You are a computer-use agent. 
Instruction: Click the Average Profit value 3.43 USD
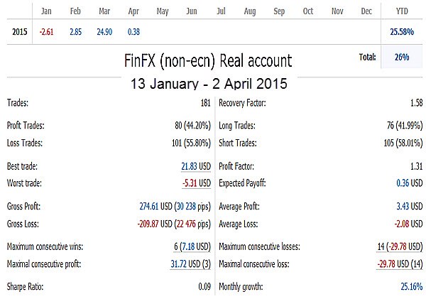tap(410, 206)
